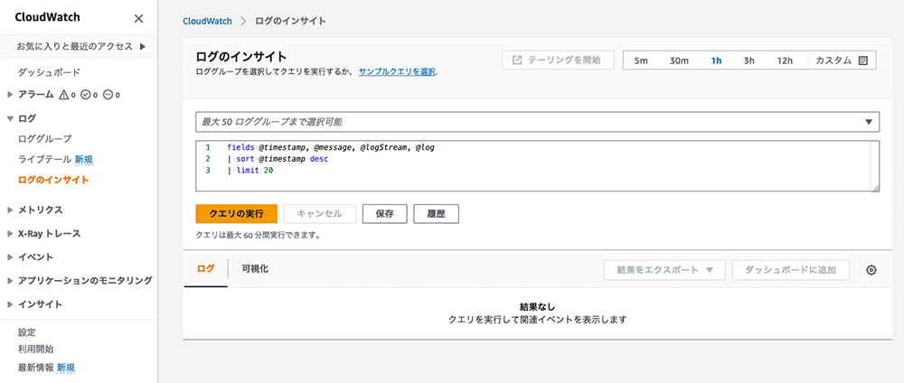Screen dimensions: 904x383
Task: Open settings gear icon in results panel
Action: pyautogui.click(x=871, y=269)
